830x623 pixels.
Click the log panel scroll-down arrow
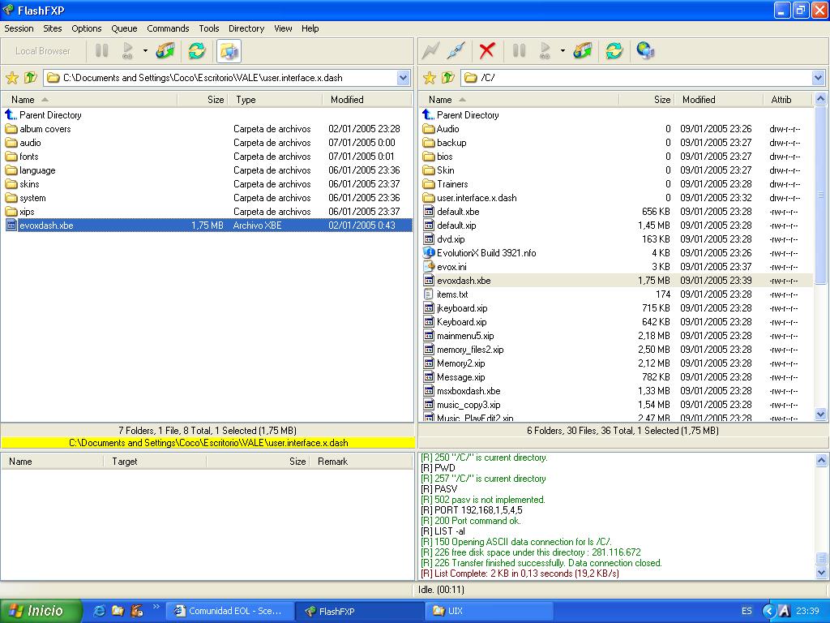(x=821, y=572)
